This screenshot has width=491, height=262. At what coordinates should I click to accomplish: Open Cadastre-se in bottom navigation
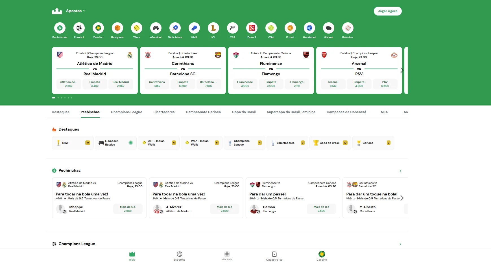pos(274,256)
